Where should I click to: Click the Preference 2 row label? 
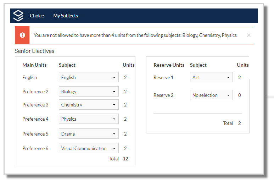pyautogui.click(x=35, y=92)
